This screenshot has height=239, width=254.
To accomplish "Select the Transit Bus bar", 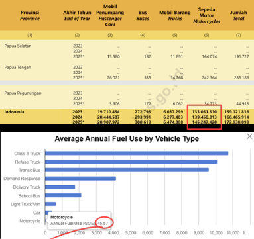I will coord(127,170).
